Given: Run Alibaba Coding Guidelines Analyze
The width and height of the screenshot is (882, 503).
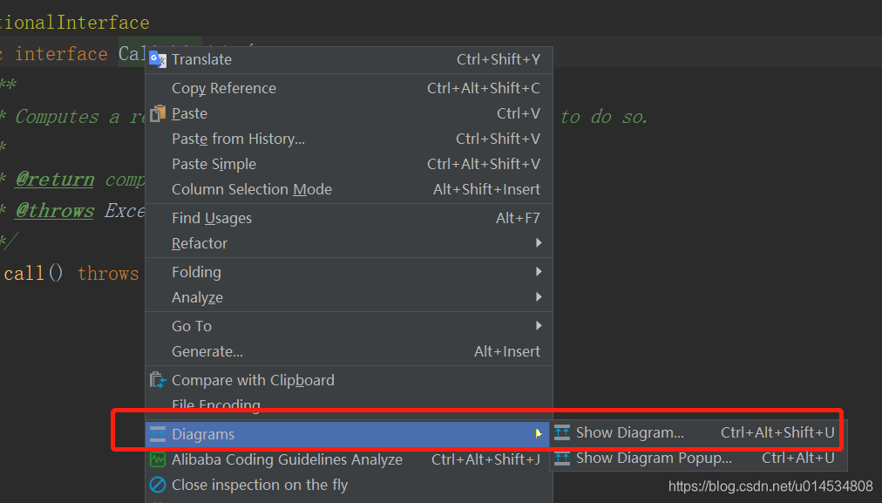Looking at the screenshot, I should [x=349, y=459].
